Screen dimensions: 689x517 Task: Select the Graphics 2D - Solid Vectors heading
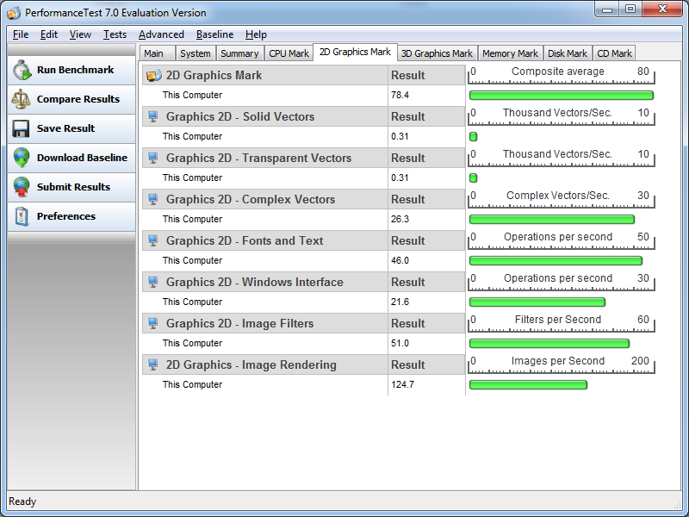[240, 116]
